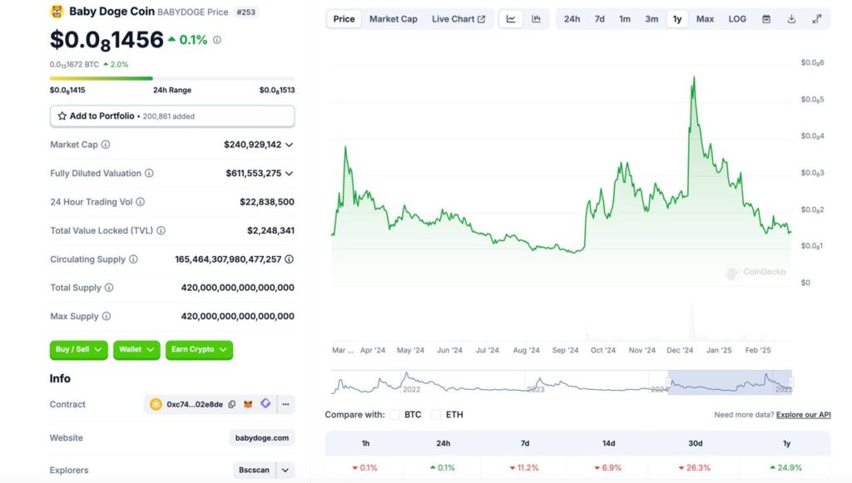The image size is (852, 483).
Task: Click the BNB chain icon beside contract address
Action: click(156, 404)
